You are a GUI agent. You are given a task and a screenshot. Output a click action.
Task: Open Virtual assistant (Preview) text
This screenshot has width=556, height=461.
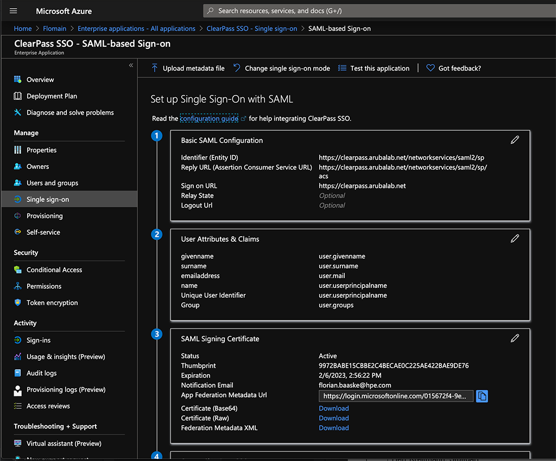[64, 444]
